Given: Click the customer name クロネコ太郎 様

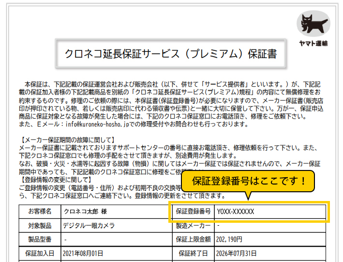Looking at the screenshot, I should [85, 212].
